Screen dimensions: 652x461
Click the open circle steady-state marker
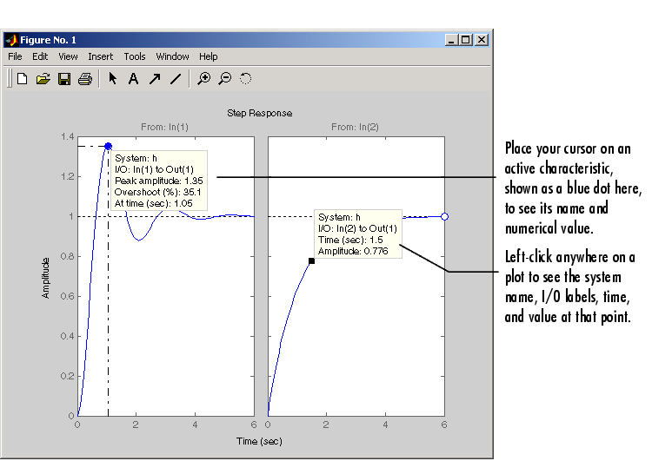444,216
